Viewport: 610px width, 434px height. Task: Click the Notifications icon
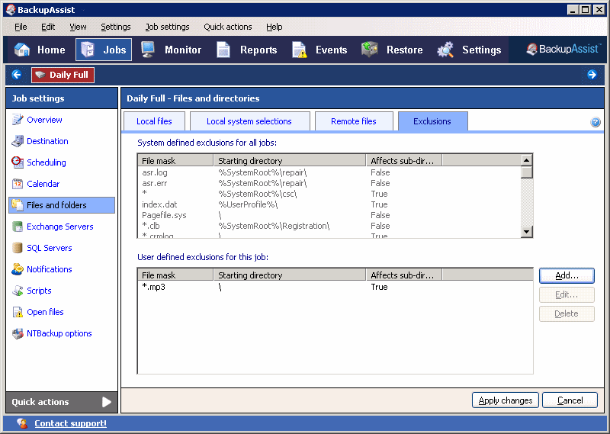[x=18, y=269]
